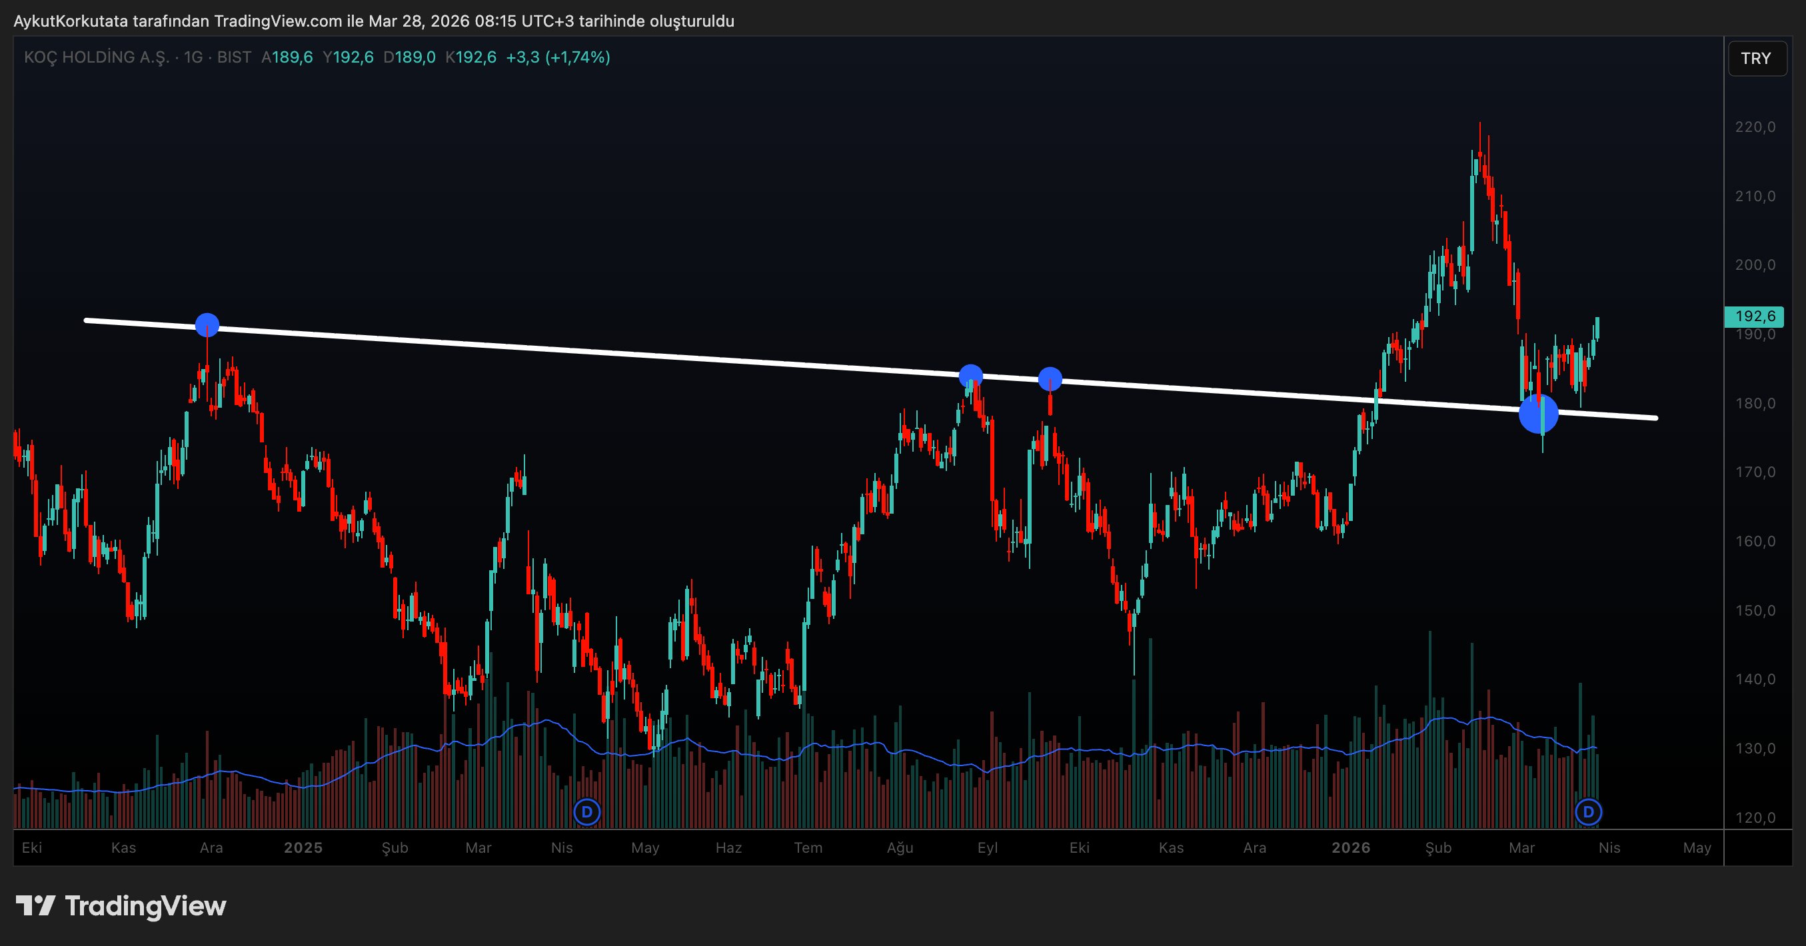This screenshot has width=1806, height=946.
Task: Click the TRY currency button
Action: 1755,58
